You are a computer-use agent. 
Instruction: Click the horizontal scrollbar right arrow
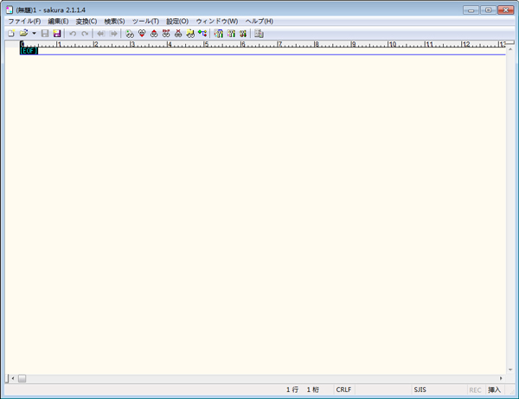click(501, 378)
